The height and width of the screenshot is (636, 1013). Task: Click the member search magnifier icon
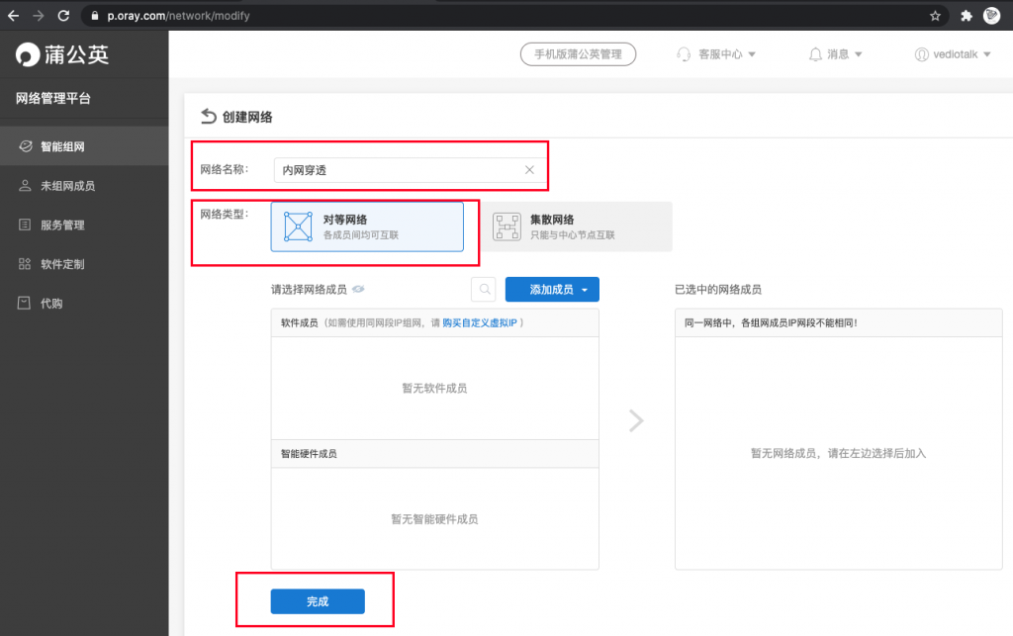[484, 289]
